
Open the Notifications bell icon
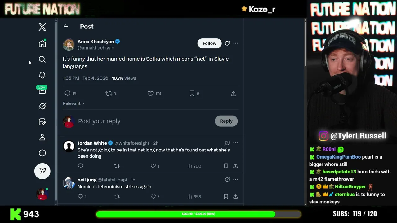point(42,75)
